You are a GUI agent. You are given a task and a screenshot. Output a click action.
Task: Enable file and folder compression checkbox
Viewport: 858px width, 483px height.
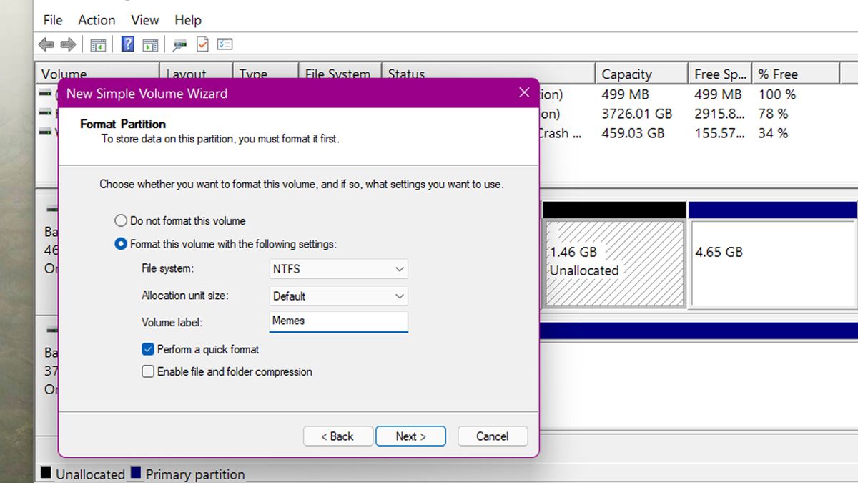point(148,371)
